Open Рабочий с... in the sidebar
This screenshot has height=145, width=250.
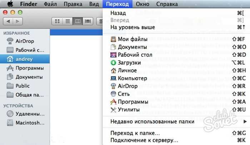coord(25,50)
